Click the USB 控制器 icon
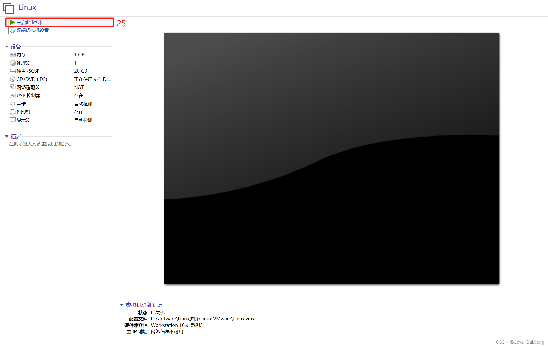The height and width of the screenshot is (347, 548). (13, 95)
